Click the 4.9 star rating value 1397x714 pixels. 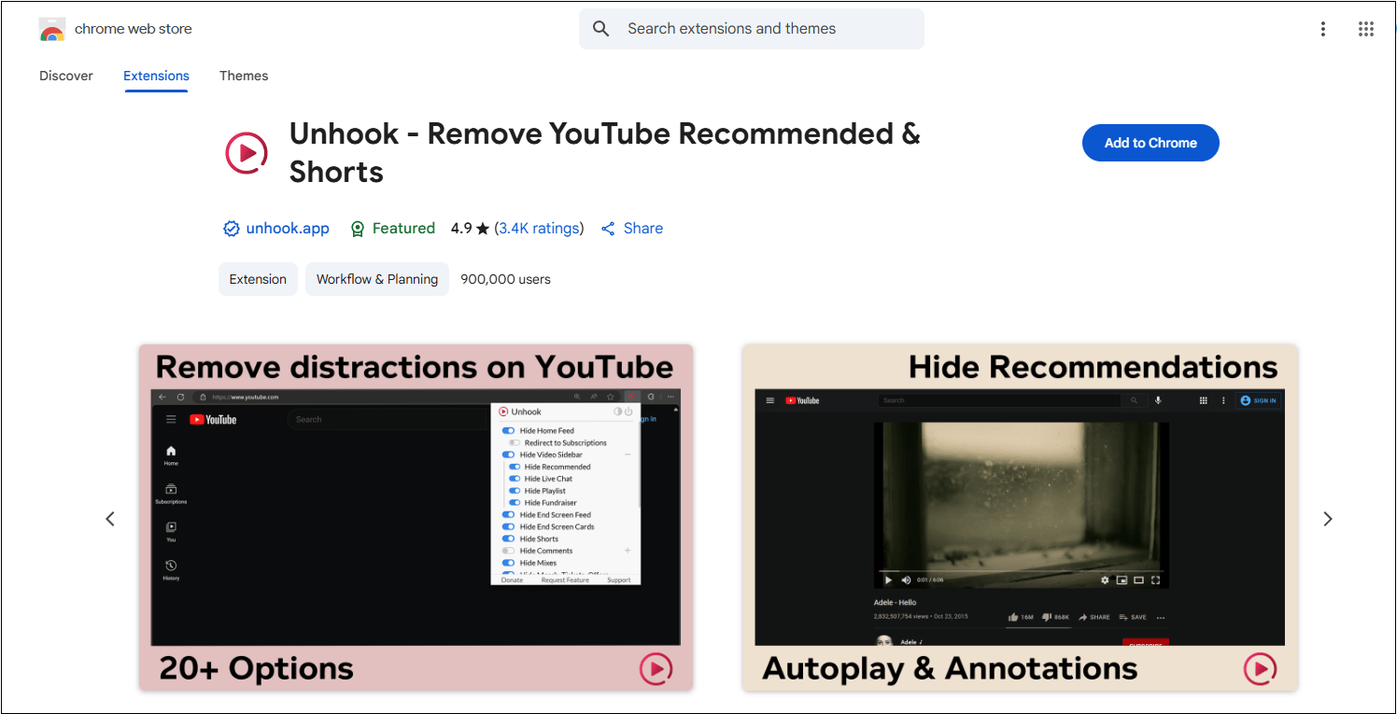tap(470, 228)
